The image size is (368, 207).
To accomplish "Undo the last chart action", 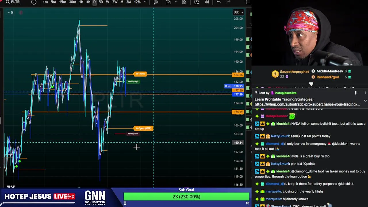I will 218,2.
